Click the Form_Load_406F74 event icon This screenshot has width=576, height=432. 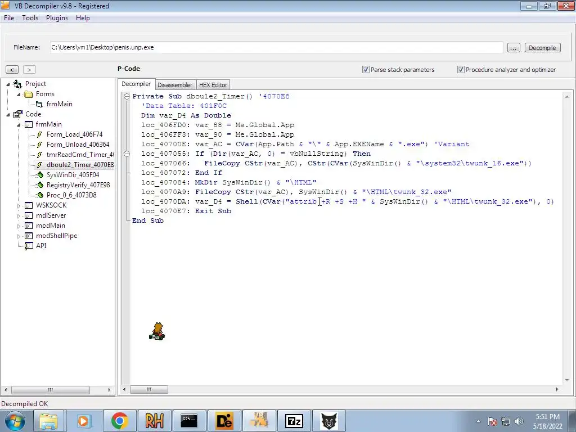point(39,134)
